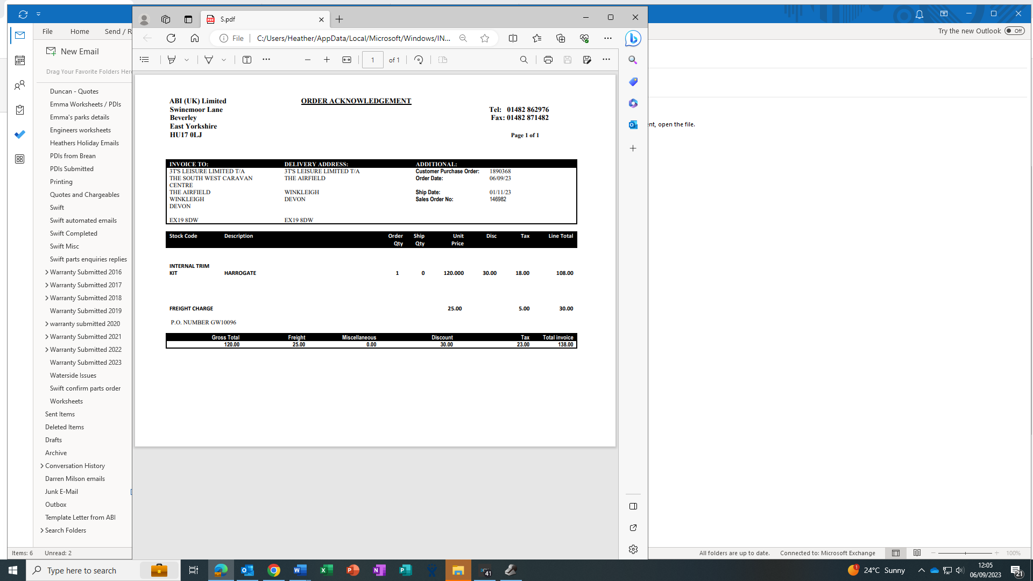This screenshot has width=1033, height=581.
Task: Rotate the PDF page
Action: pyautogui.click(x=419, y=60)
